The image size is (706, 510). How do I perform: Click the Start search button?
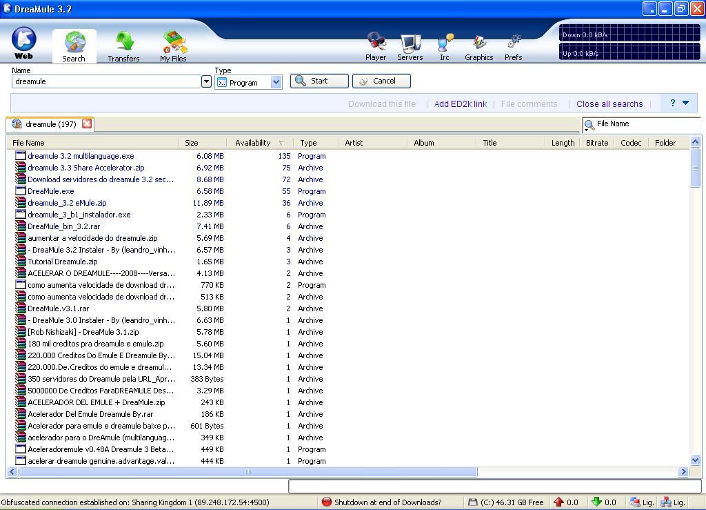pos(319,81)
